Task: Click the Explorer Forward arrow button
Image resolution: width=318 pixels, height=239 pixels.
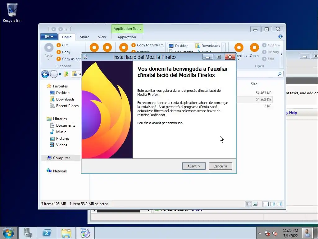Action: click(54, 74)
